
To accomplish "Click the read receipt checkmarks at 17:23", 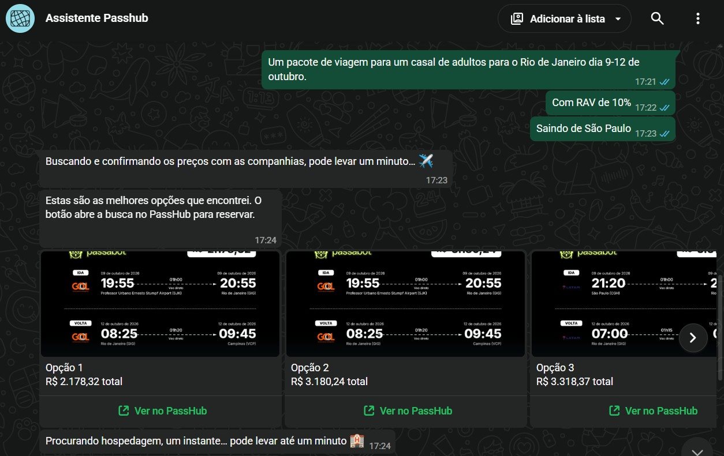I will 665,134.
